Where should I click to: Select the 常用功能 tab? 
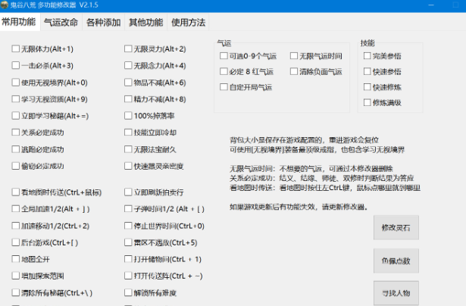19,22
